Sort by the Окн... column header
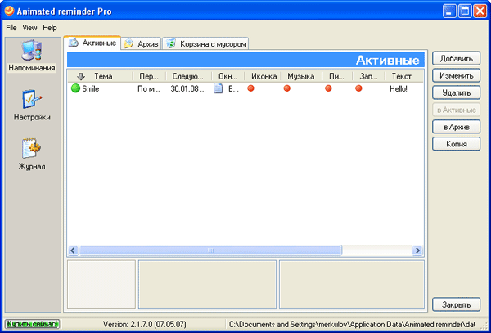This screenshot has height=333, width=491. point(228,76)
